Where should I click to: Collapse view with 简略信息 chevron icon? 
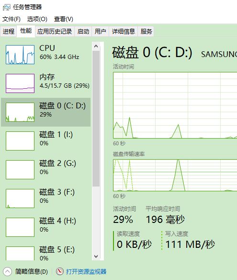tap(7, 271)
